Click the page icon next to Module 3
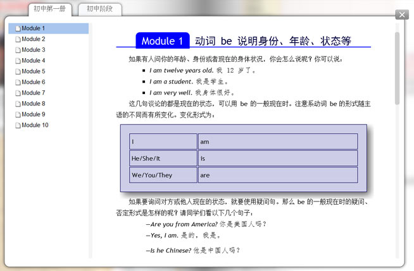 pos(18,50)
